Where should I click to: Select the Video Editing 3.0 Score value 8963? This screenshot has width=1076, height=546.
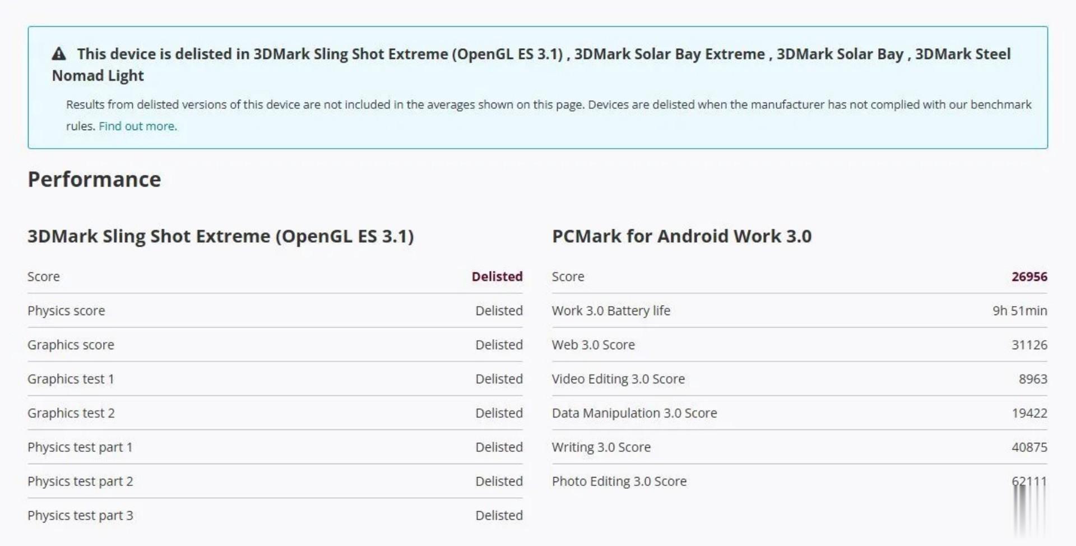(x=1032, y=379)
